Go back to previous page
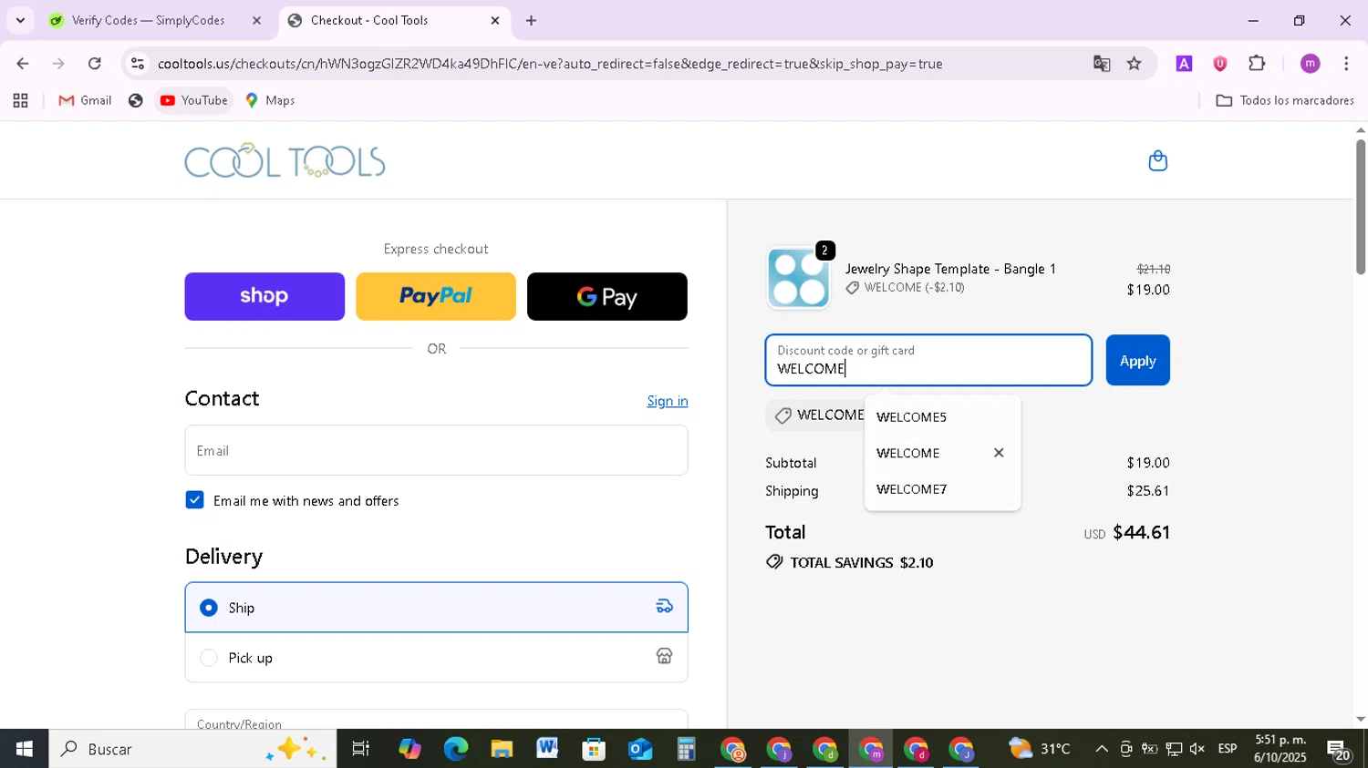 (x=22, y=64)
